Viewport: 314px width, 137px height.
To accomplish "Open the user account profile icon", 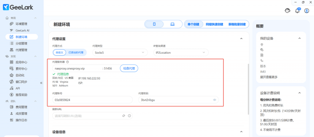I will (x=306, y=11).
